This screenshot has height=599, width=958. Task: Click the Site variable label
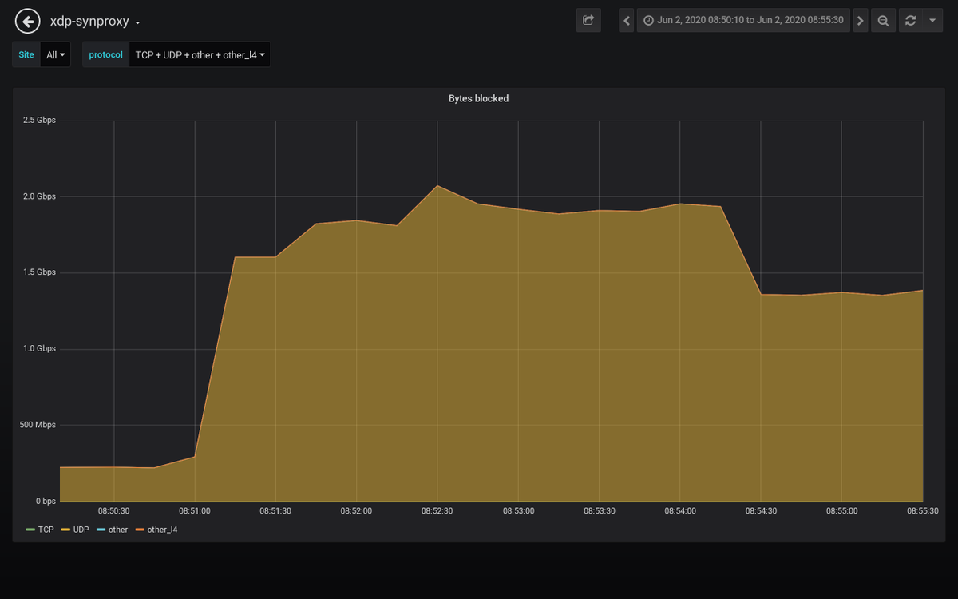pos(26,55)
